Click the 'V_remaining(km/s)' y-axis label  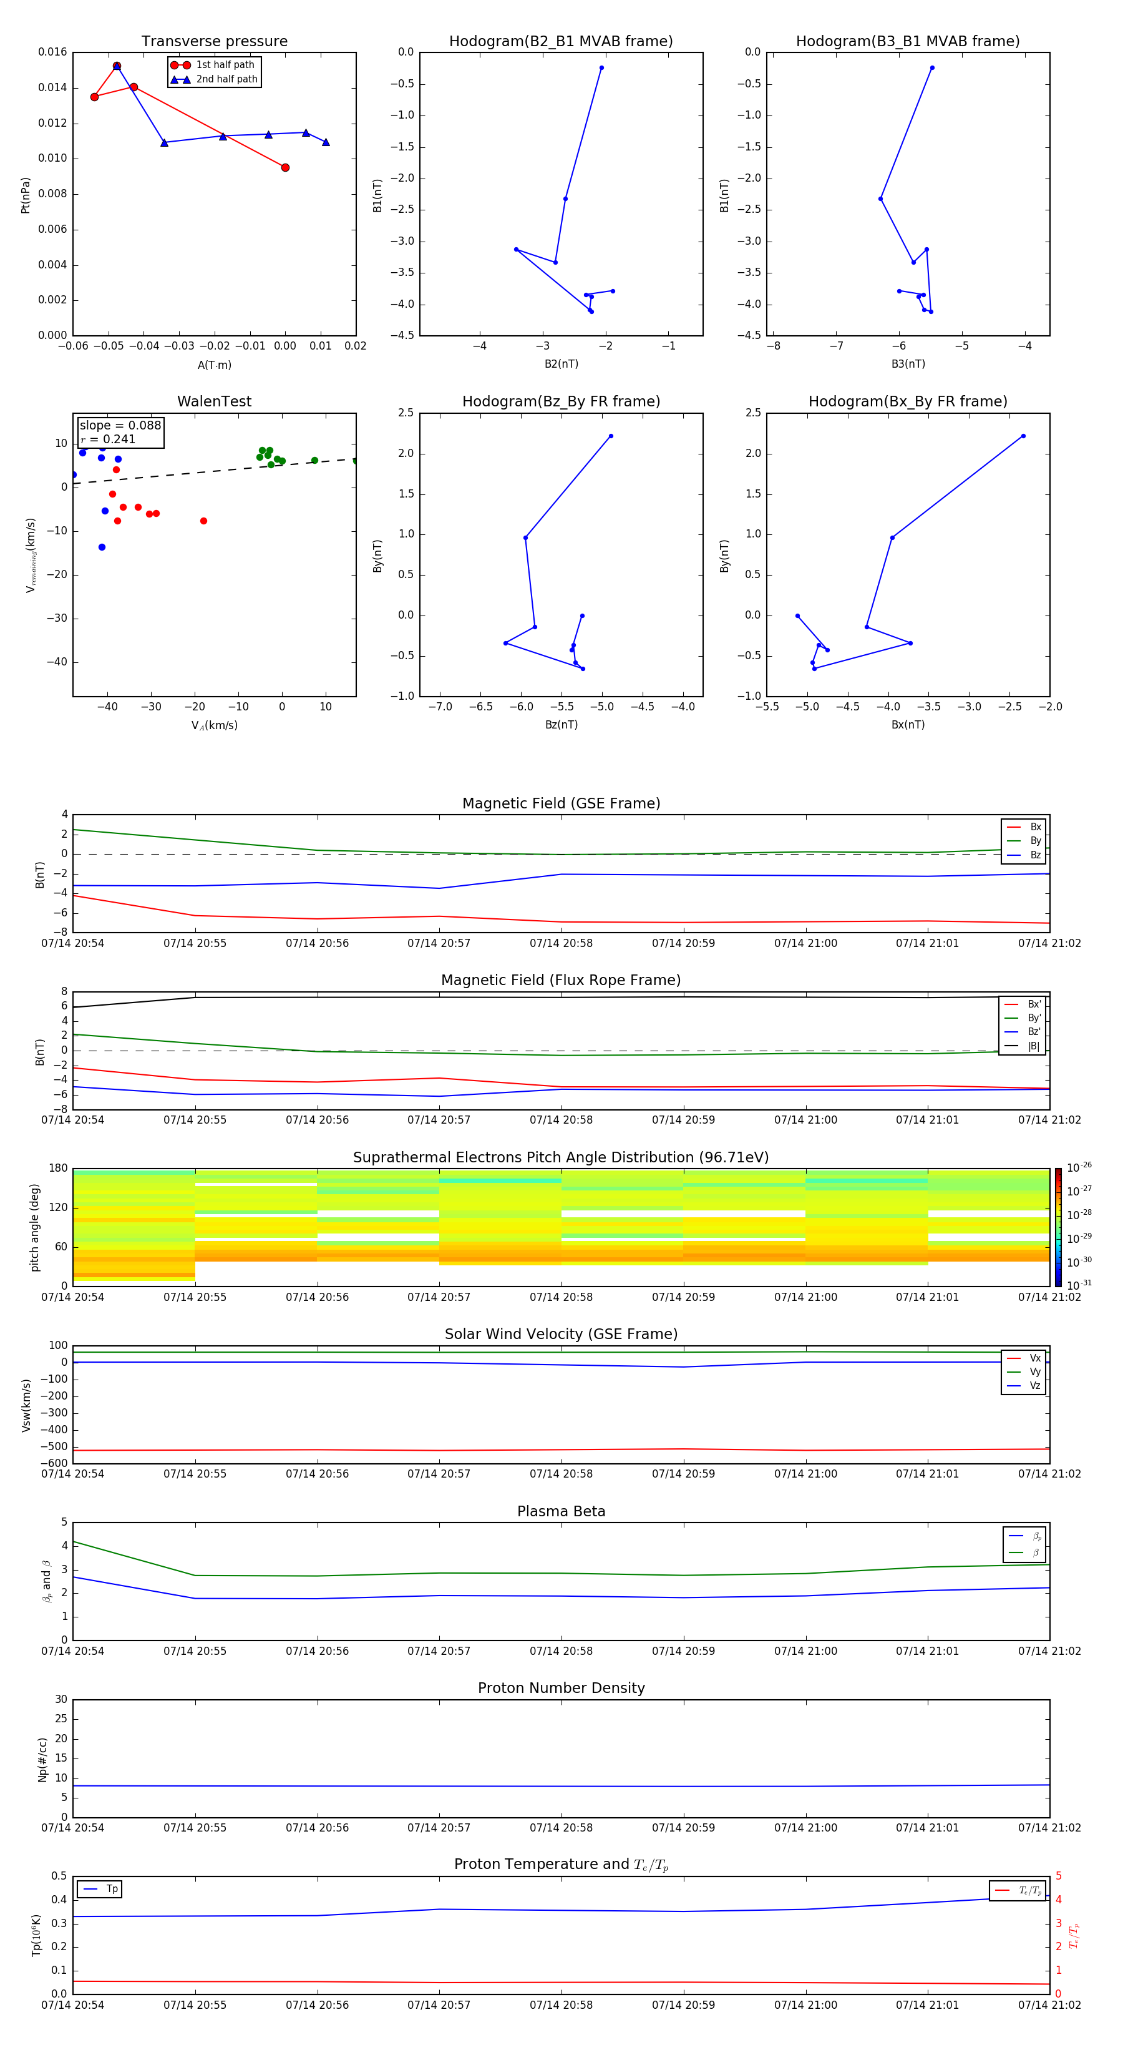point(31,555)
